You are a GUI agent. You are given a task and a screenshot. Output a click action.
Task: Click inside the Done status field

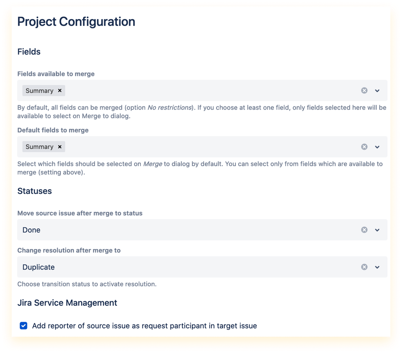coord(161,230)
